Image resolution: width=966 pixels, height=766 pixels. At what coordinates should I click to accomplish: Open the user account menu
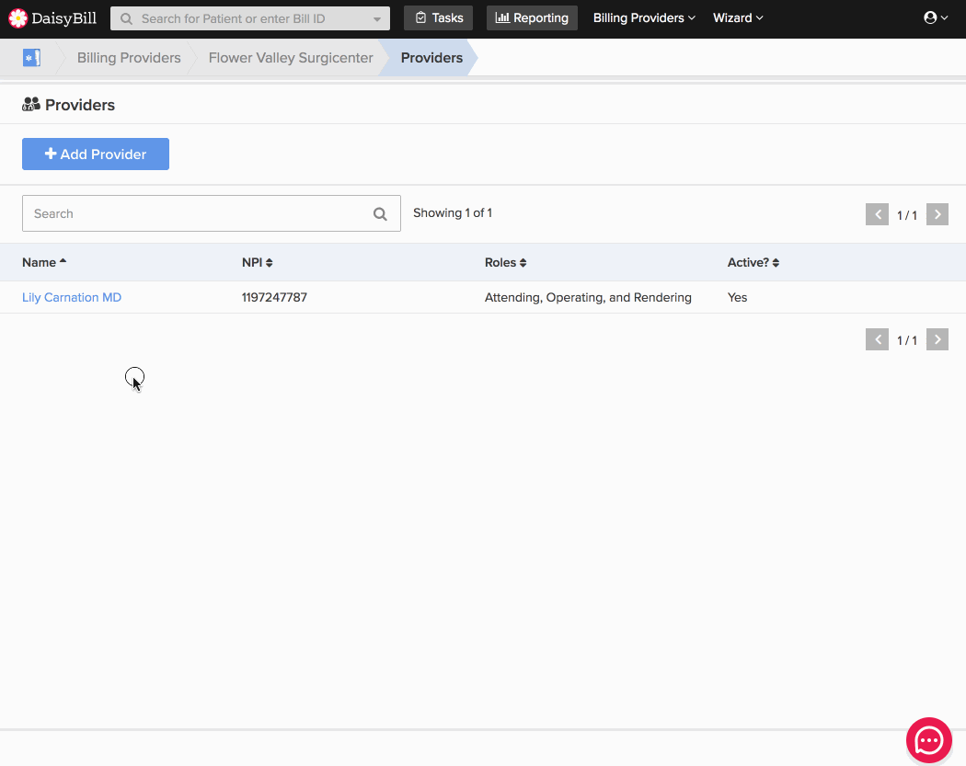coord(936,17)
